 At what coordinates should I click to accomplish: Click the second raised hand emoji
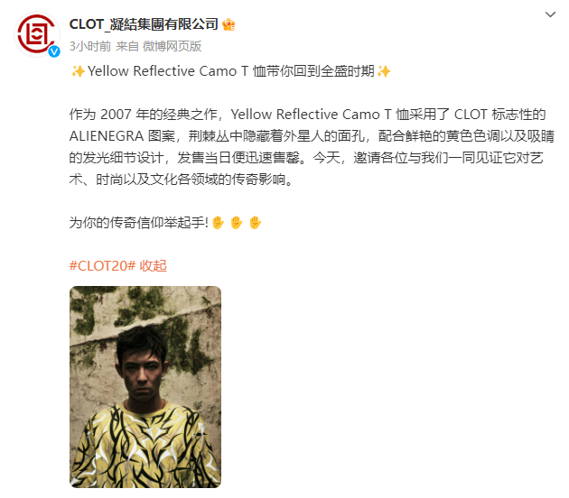pyautogui.click(x=237, y=222)
